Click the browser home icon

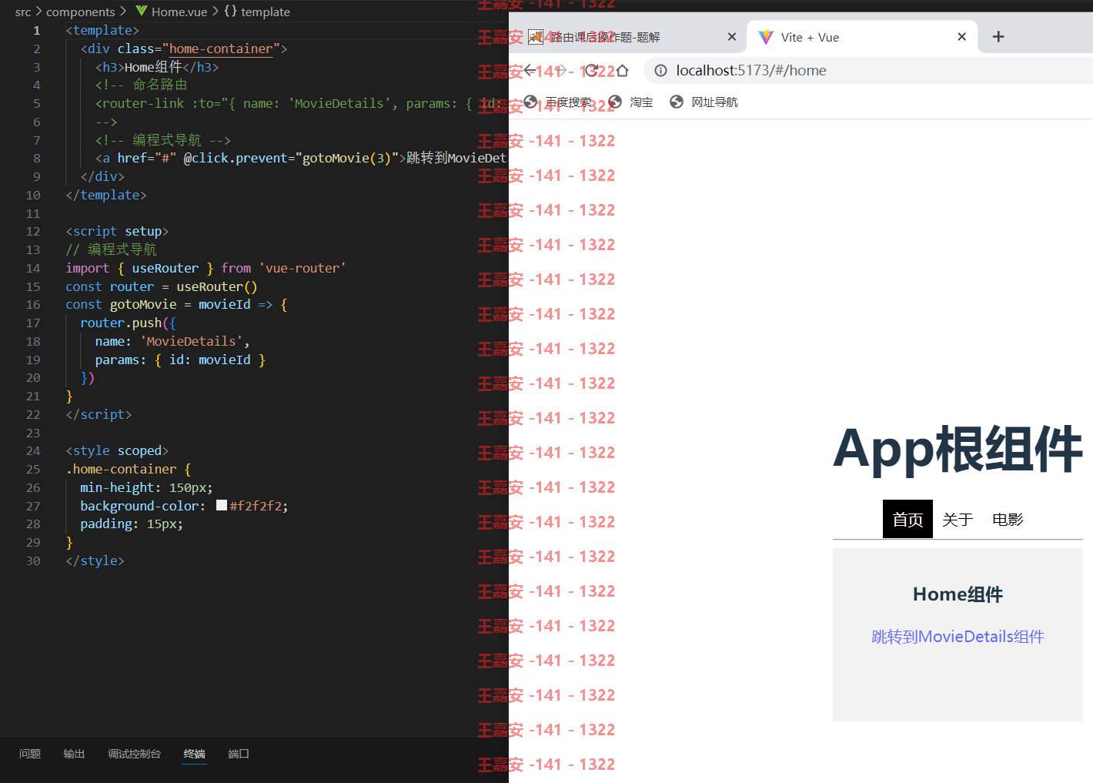click(x=622, y=71)
